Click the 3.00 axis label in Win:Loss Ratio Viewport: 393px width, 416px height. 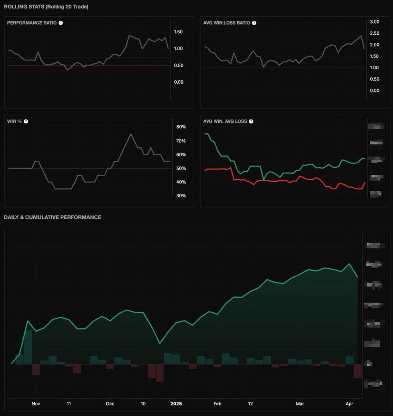(x=375, y=22)
